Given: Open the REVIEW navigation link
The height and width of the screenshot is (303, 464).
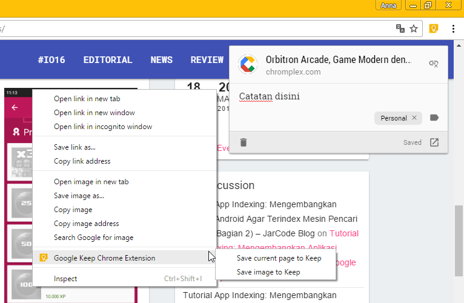Looking at the screenshot, I should (207, 60).
